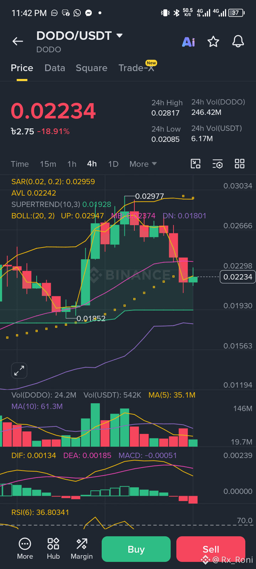This screenshot has height=569, width=256.
Task: Expand the More intervals dropdown
Action: click(x=143, y=164)
